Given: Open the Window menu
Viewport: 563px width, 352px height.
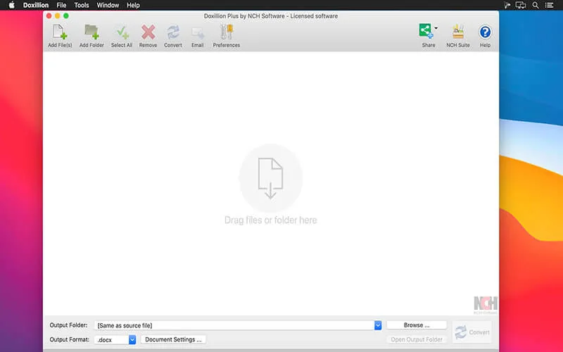Looking at the screenshot, I should pyautogui.click(x=108, y=5).
